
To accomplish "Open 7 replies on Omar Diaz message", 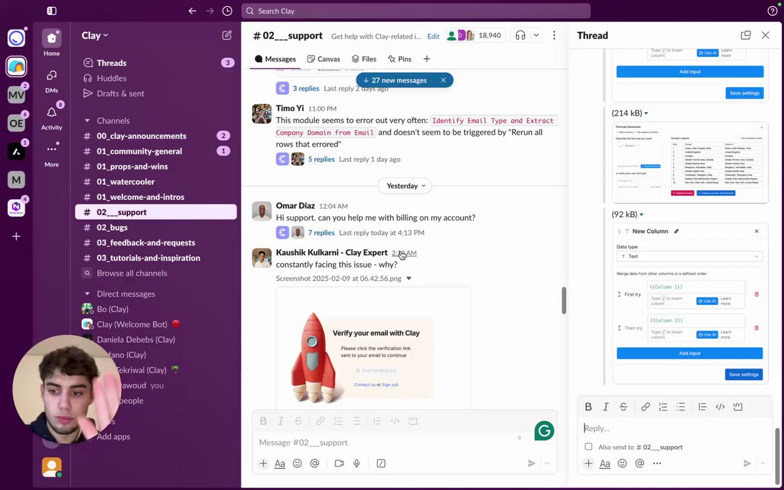I will point(321,233).
